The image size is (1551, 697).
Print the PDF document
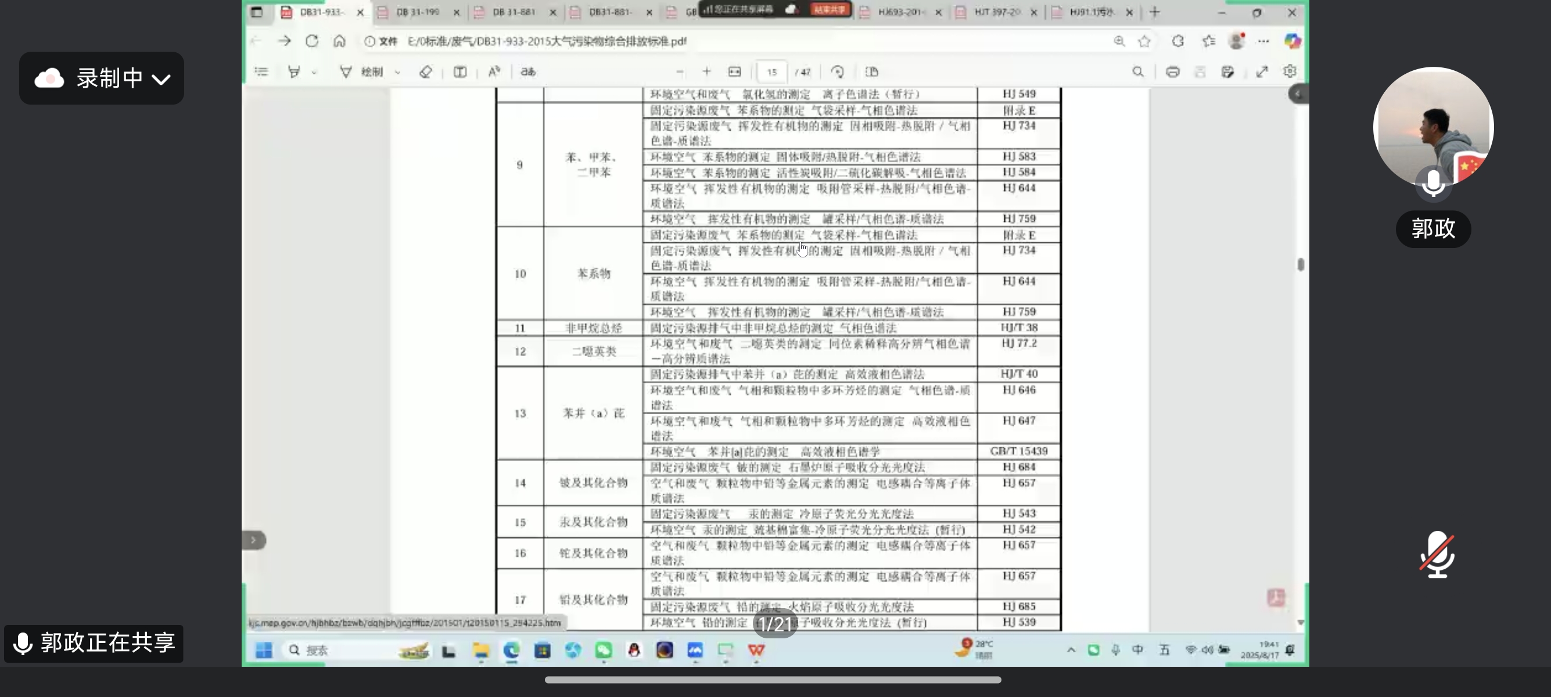click(1172, 71)
